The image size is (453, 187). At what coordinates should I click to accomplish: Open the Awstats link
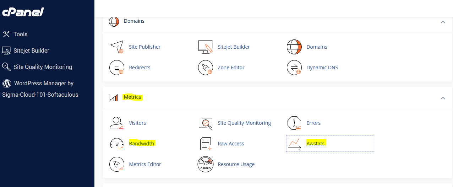click(315, 144)
